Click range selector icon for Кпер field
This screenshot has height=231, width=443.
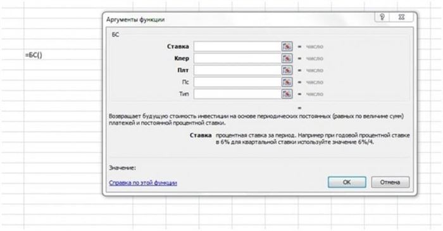point(287,58)
